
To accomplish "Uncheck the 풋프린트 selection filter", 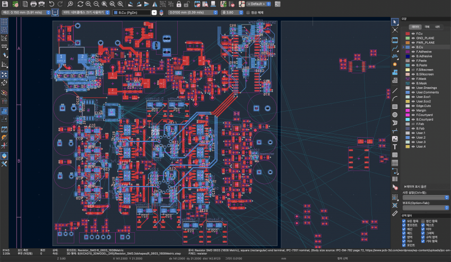I will [404, 225].
